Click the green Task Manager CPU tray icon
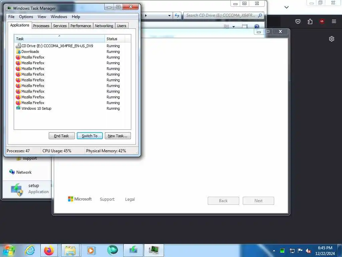The image size is (342, 257). point(282,251)
